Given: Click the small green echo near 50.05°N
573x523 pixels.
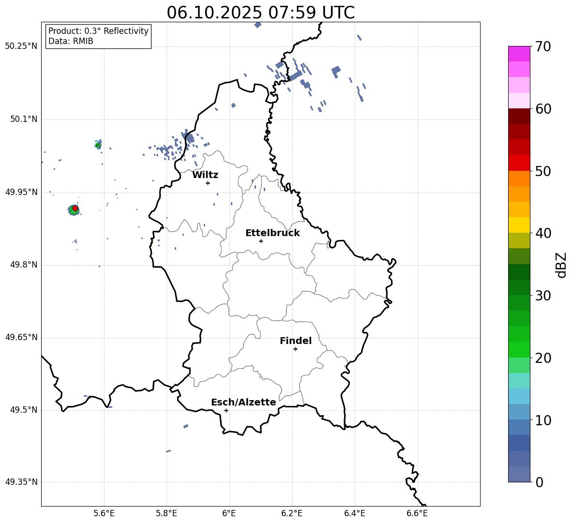Looking at the screenshot, I should click(x=98, y=145).
